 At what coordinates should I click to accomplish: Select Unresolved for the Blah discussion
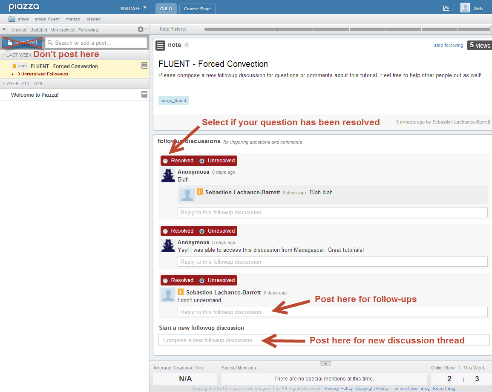(x=202, y=161)
